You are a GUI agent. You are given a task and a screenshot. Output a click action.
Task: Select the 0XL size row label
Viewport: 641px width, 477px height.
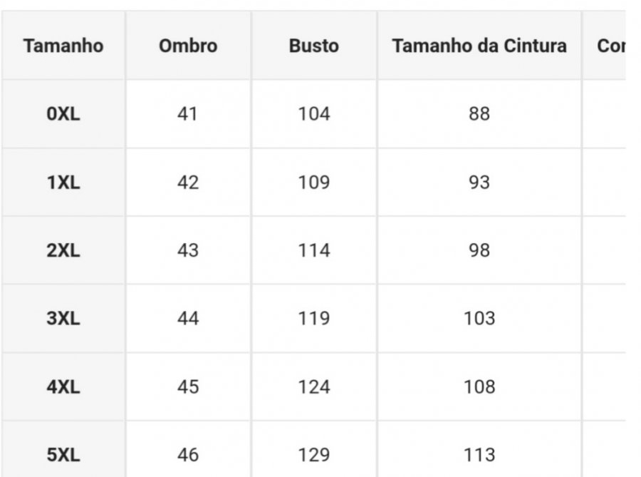tap(63, 114)
